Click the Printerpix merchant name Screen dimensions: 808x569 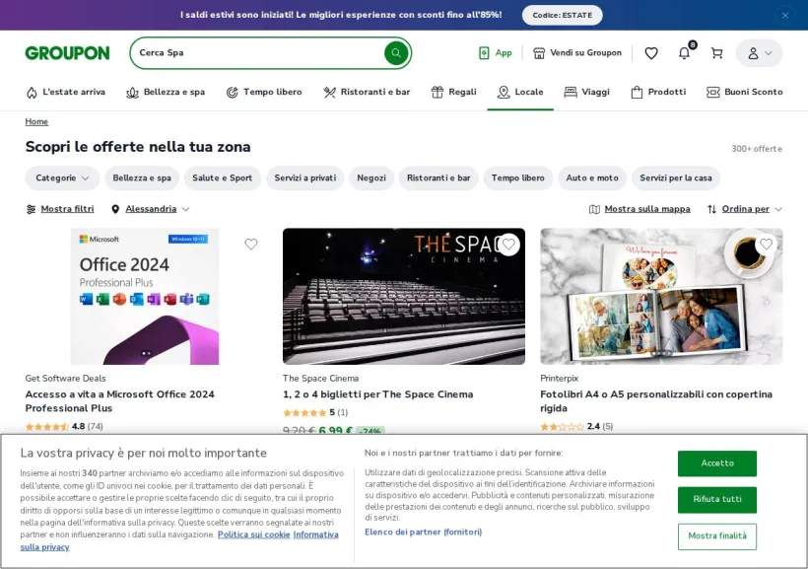pyautogui.click(x=559, y=378)
